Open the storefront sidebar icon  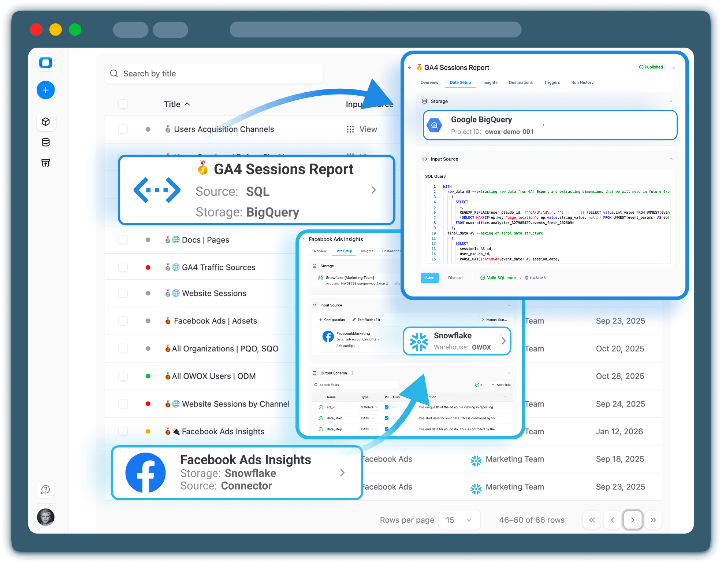pyautogui.click(x=46, y=163)
